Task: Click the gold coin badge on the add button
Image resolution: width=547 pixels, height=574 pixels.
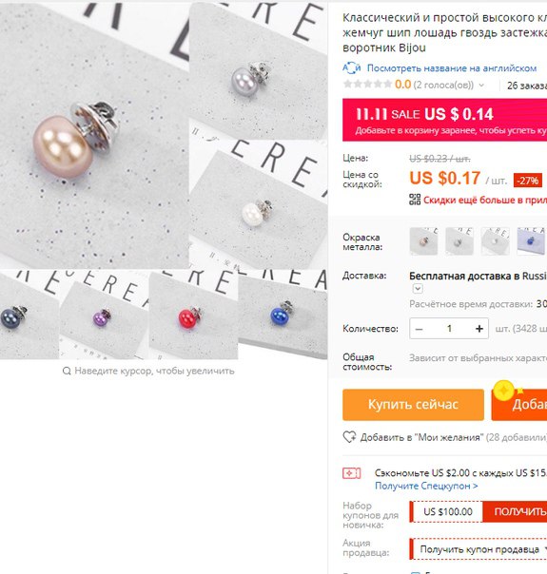Action: pyautogui.click(x=504, y=391)
